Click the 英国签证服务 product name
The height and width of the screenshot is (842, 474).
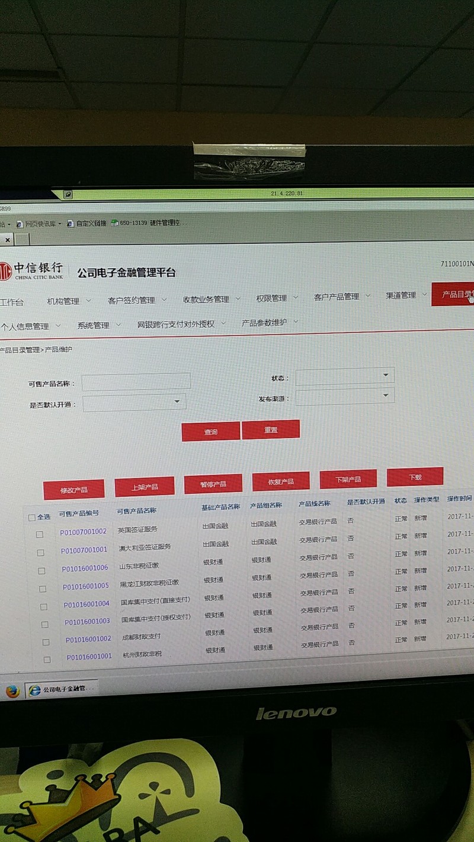pos(137,529)
